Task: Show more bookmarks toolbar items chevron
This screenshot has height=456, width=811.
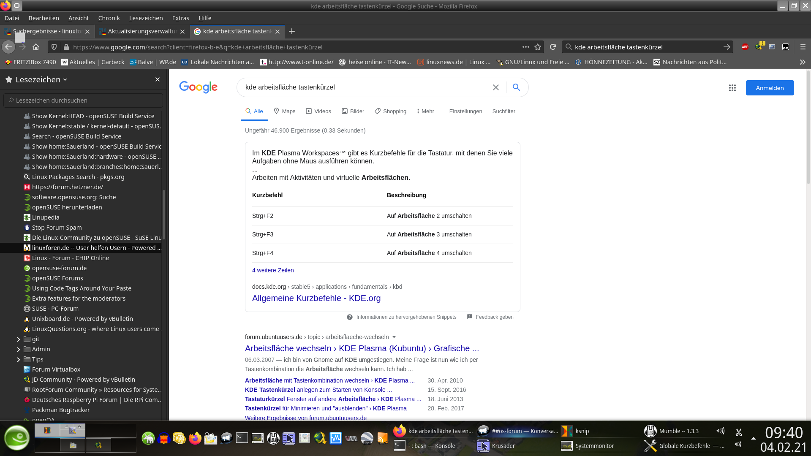Action: (803, 62)
